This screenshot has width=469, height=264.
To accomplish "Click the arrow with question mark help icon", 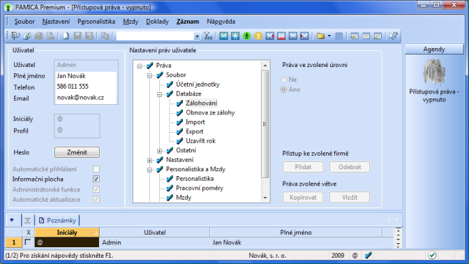I will pos(393,36).
